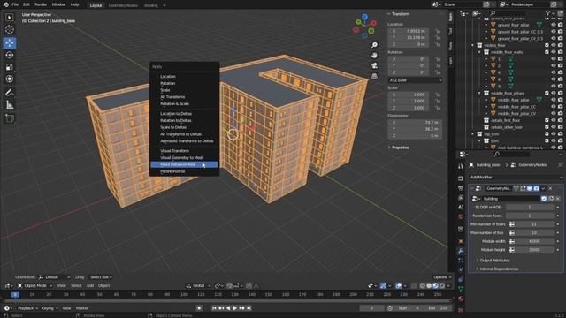Viewport: 566px width, 318px height.
Task: Open the Options button in viewport
Action: tap(442, 277)
